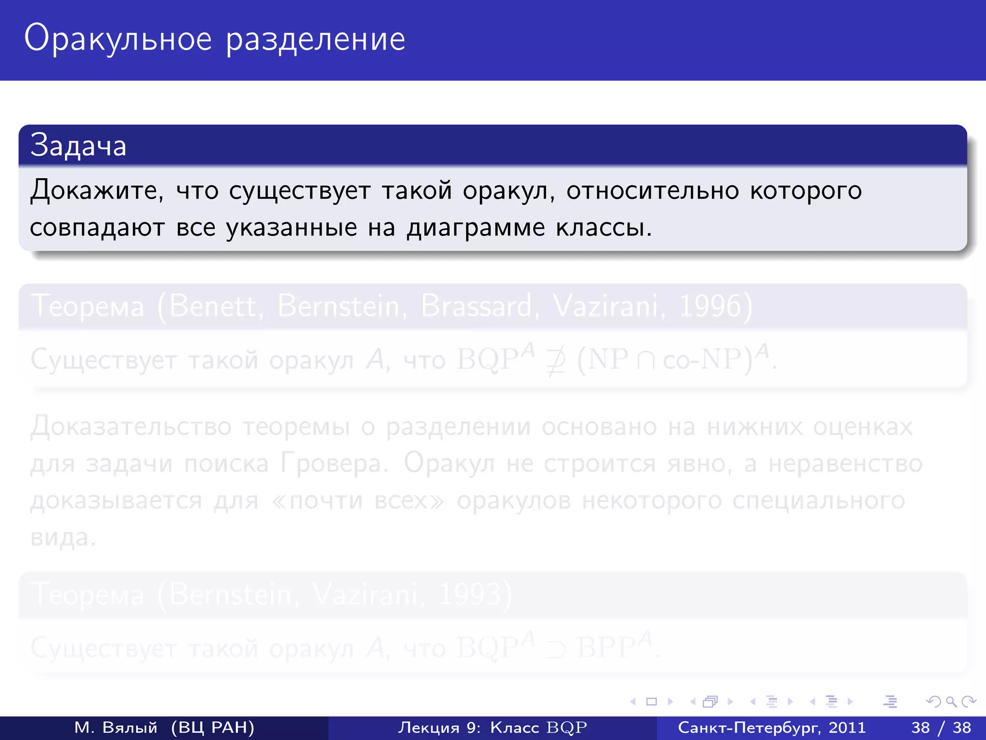Go to next section arrow
This screenshot has height=740, width=986.
[850, 701]
